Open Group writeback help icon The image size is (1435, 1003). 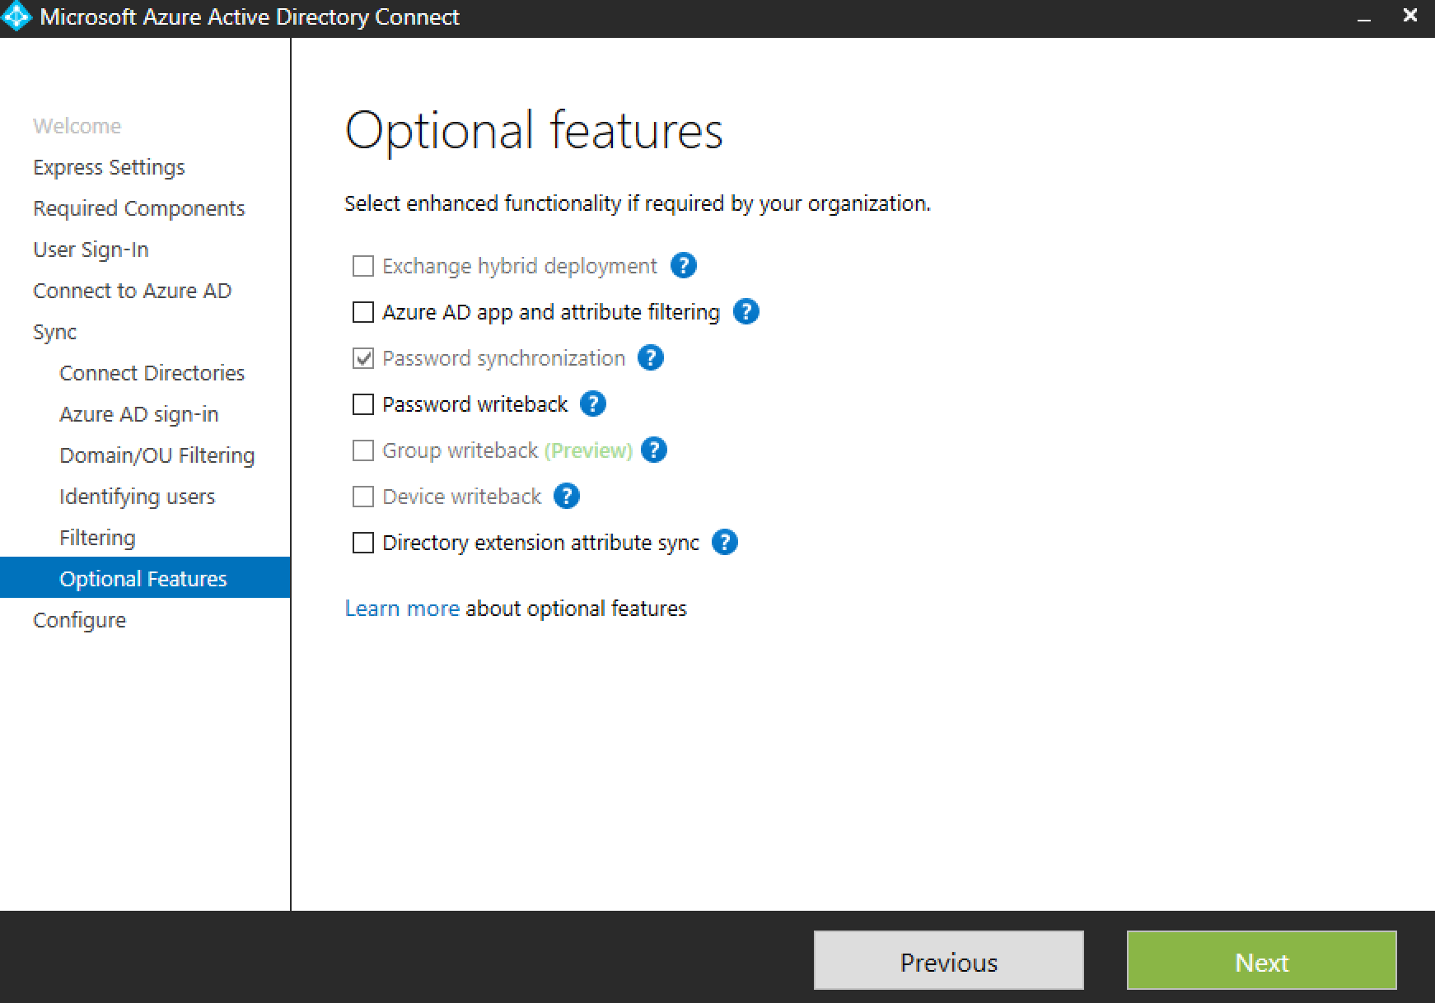(653, 450)
